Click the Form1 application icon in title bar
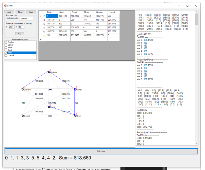 point(5,6)
